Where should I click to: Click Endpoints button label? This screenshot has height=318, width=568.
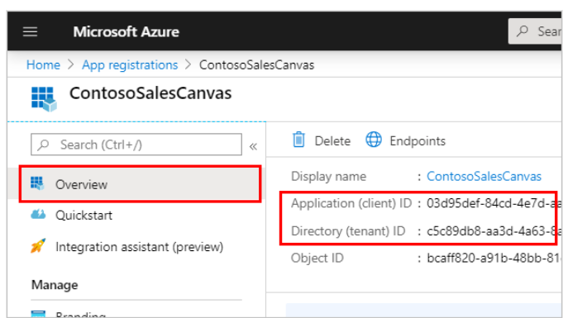(x=418, y=141)
